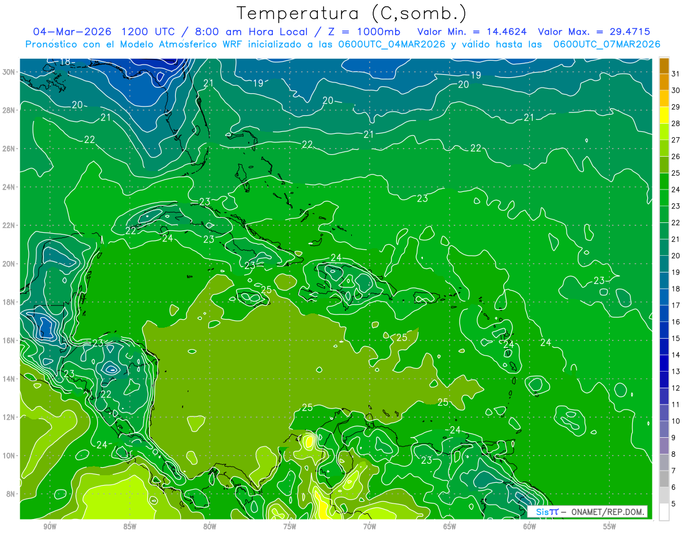Click the "22N" latitude axis label
The height and width of the screenshot is (534, 691).
coord(9,225)
